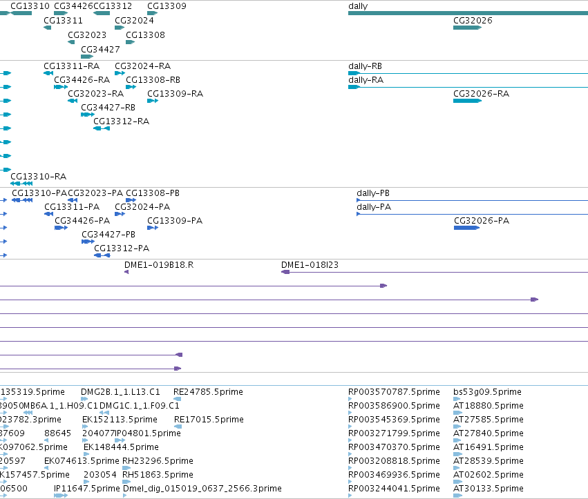Click the CG13310-PA protein label
Viewport: 588px width, 499px height.
tap(39, 193)
